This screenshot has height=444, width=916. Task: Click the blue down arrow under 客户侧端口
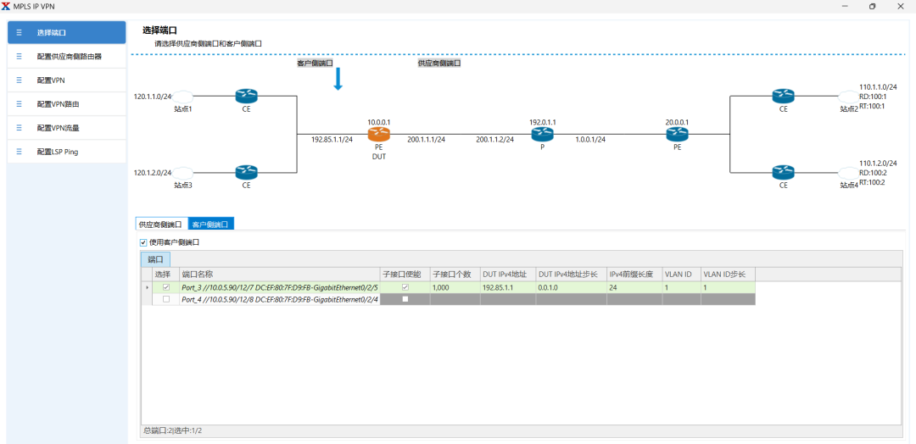tap(338, 80)
